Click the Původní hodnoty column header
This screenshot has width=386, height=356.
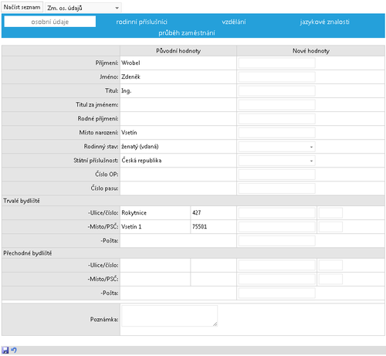[178, 51]
